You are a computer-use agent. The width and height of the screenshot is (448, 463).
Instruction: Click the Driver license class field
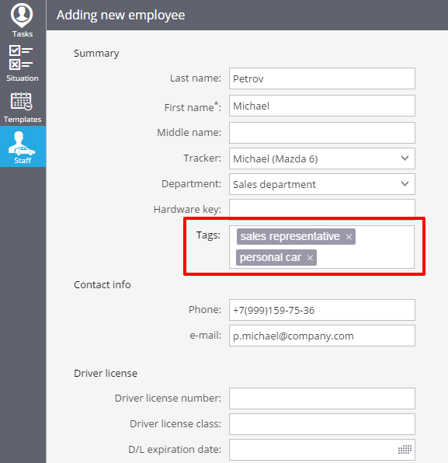(322, 424)
